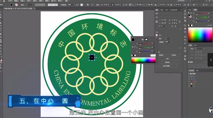Adjust the red slider in Color panel

(201, 13)
